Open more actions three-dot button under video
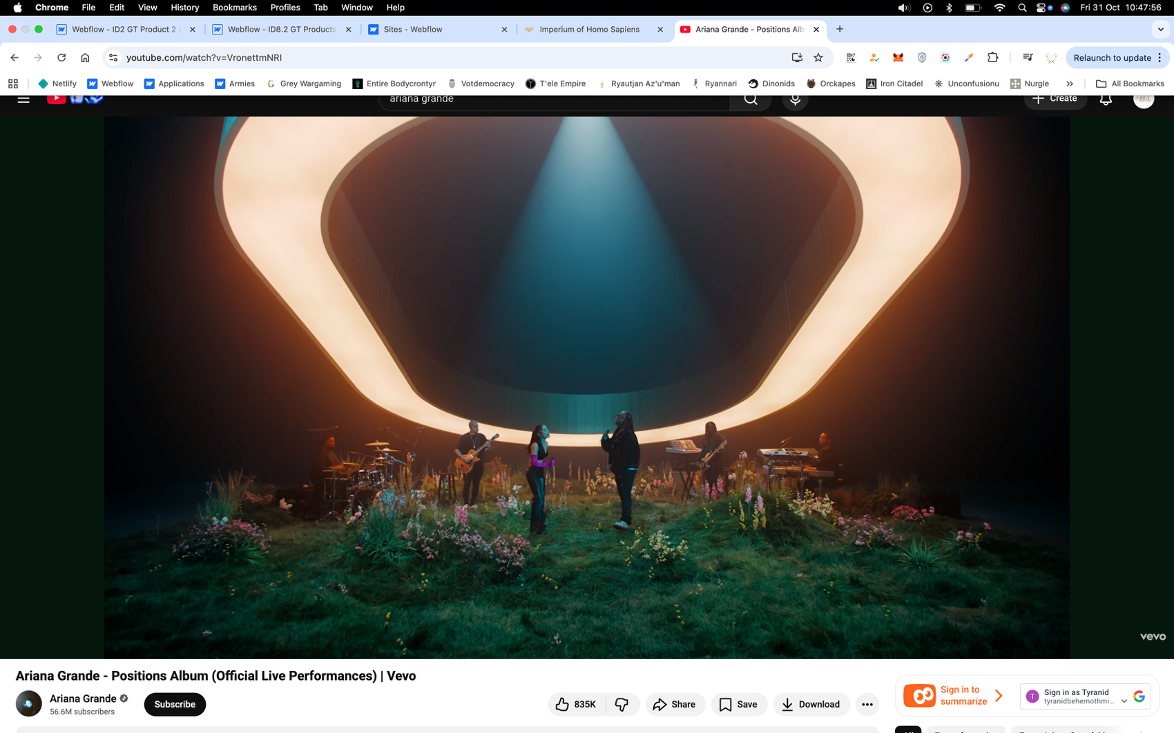The height and width of the screenshot is (733, 1174). click(867, 704)
